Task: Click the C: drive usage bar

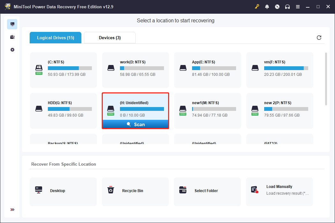Action: (70, 68)
